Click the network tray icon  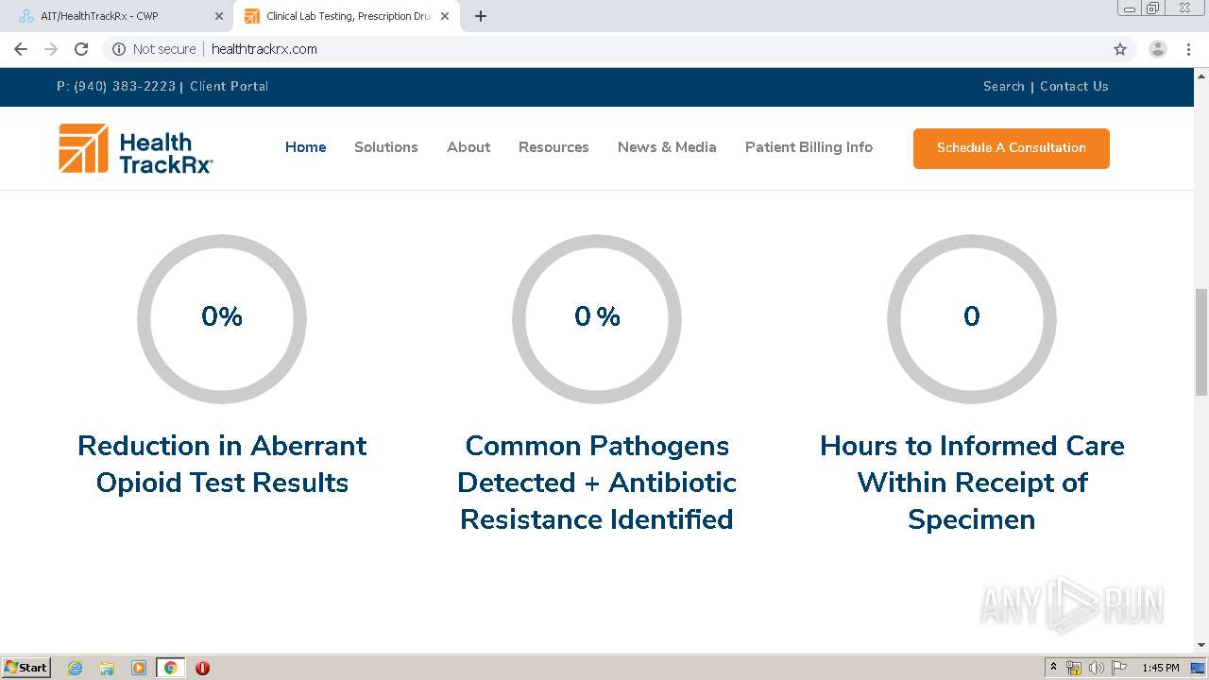(1074, 668)
